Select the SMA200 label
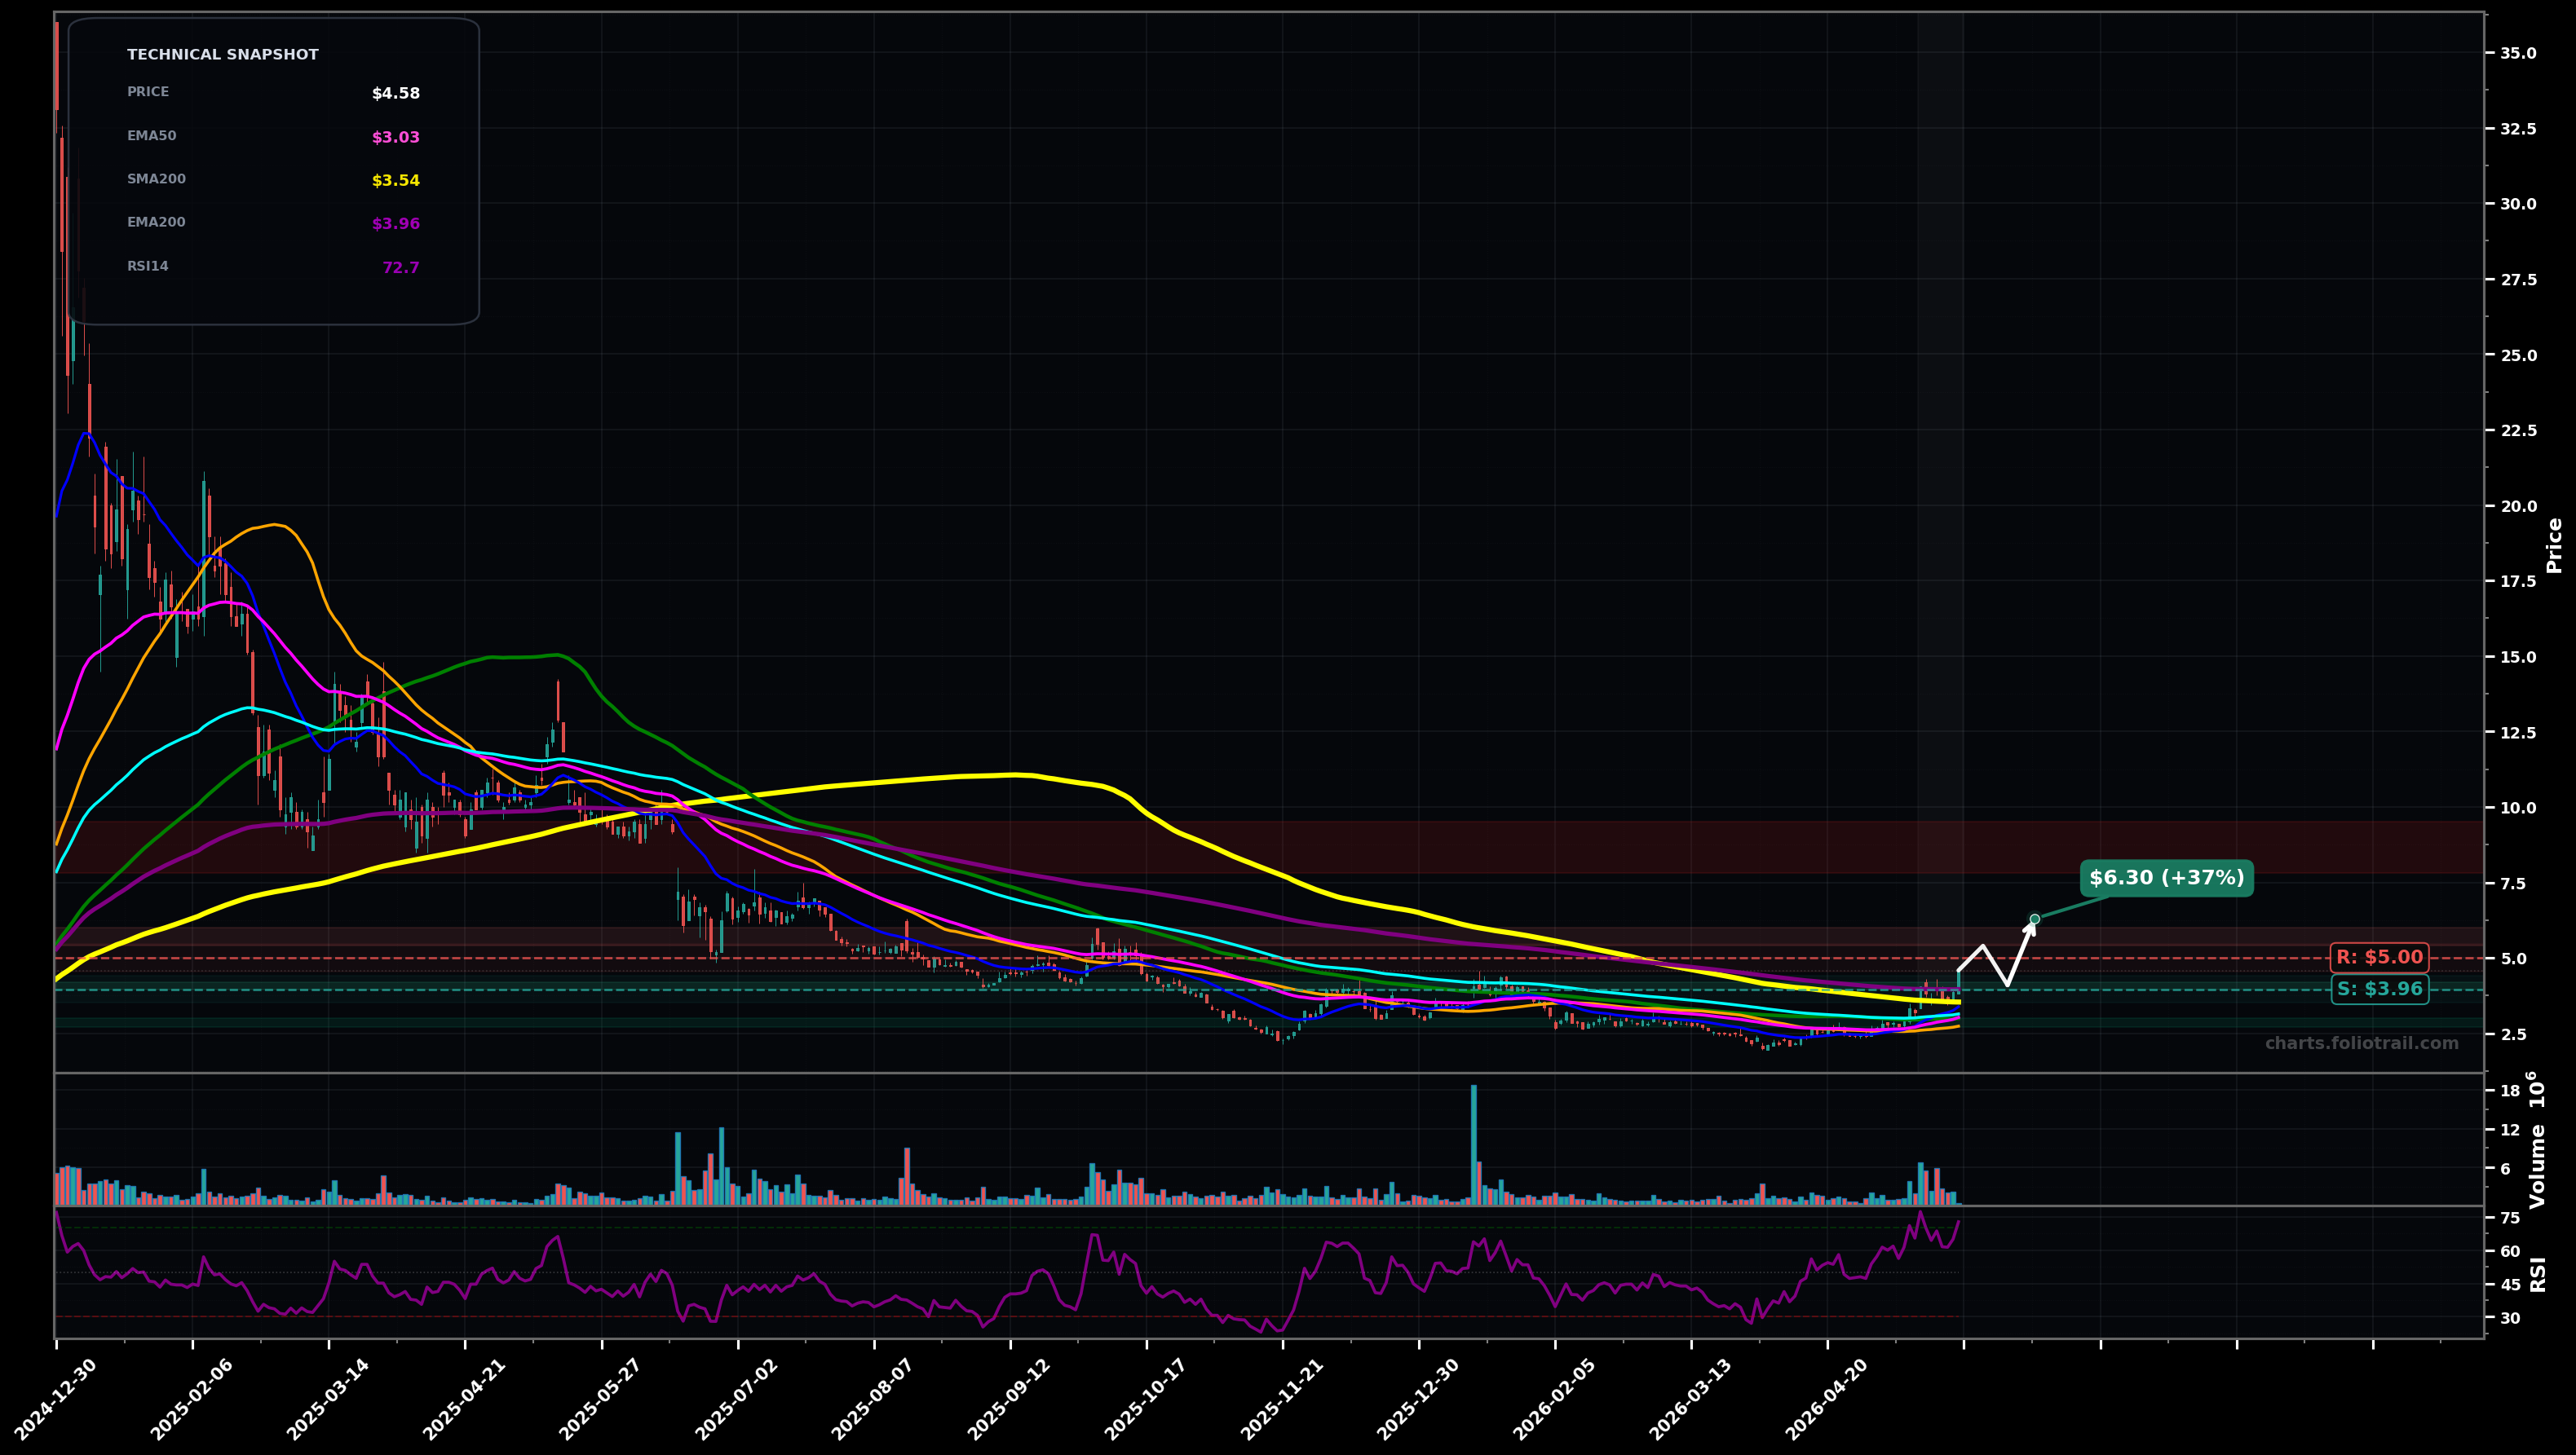This screenshot has width=2576, height=1455. click(156, 179)
